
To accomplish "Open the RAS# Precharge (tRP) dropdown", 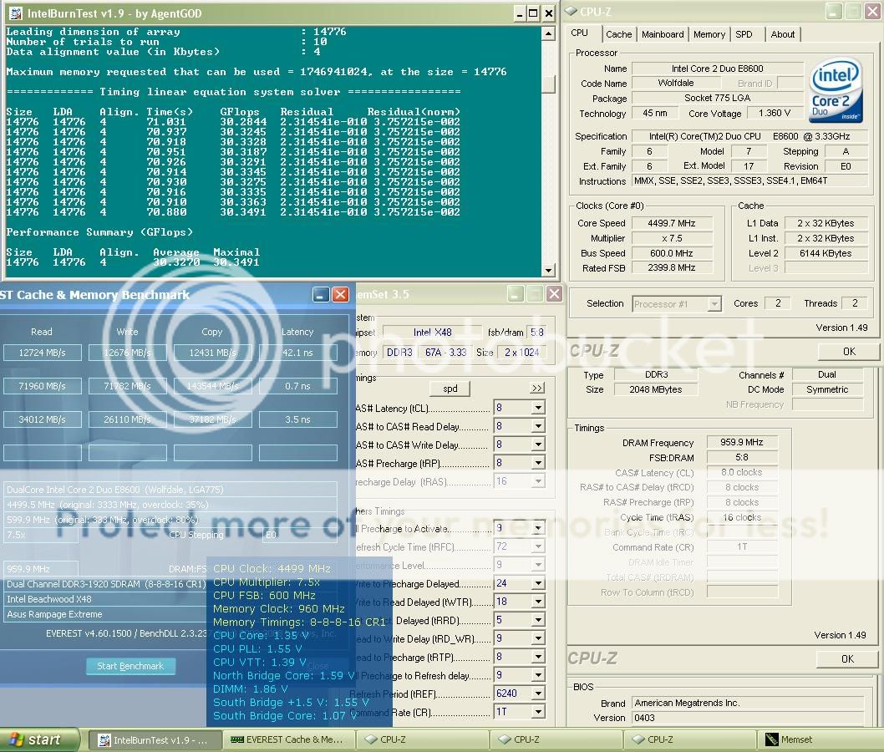I will pyautogui.click(x=538, y=463).
